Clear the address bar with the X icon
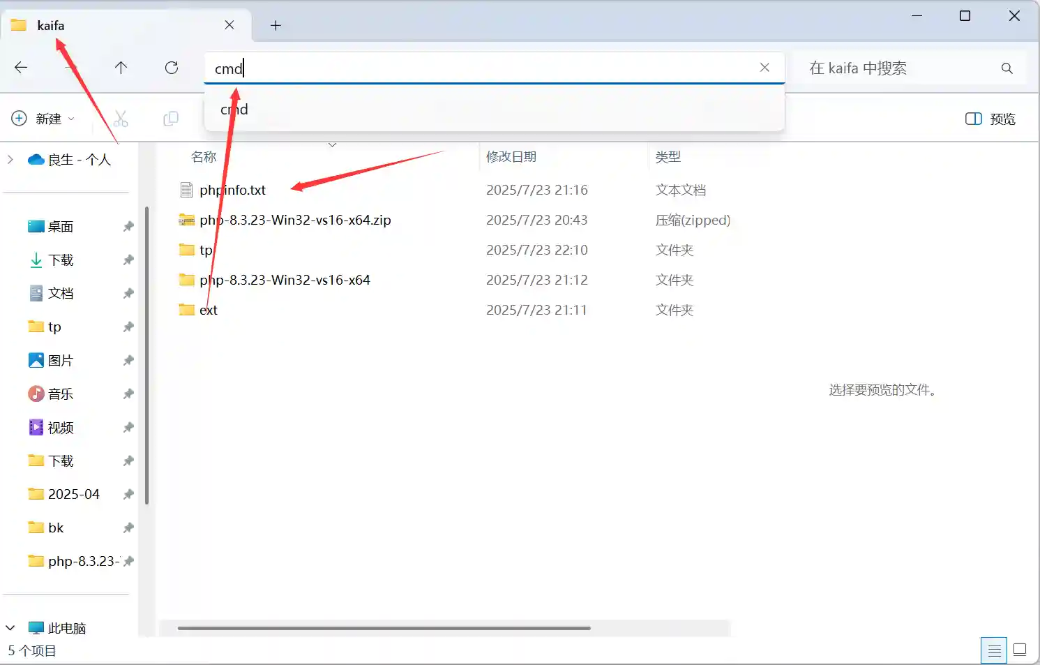This screenshot has height=665, width=1040. (764, 68)
